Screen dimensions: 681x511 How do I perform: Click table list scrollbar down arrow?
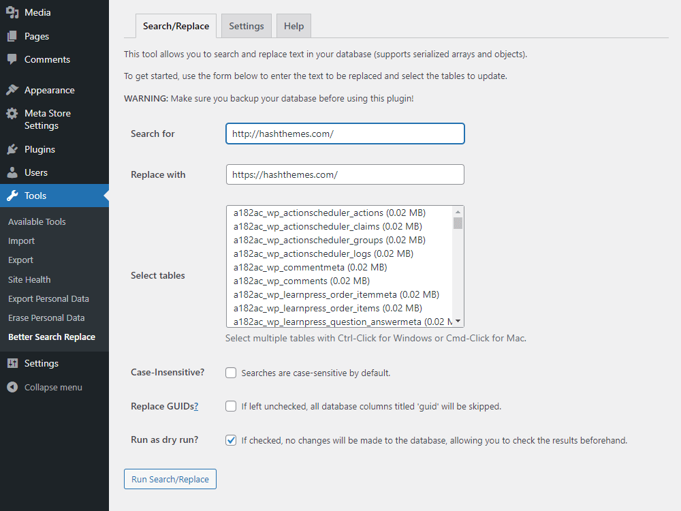coord(458,321)
